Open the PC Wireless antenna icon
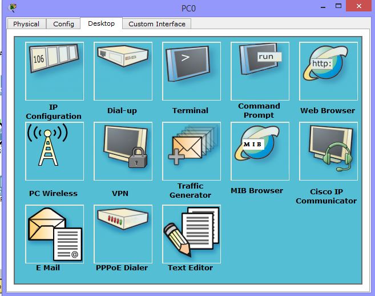The width and height of the screenshot is (375, 296). 55,151
